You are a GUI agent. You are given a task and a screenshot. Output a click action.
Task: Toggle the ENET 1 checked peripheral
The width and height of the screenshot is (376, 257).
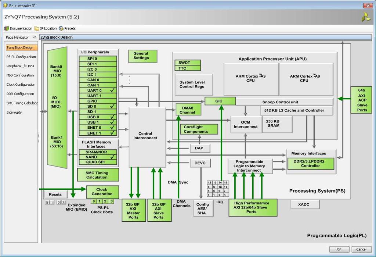click(x=98, y=133)
